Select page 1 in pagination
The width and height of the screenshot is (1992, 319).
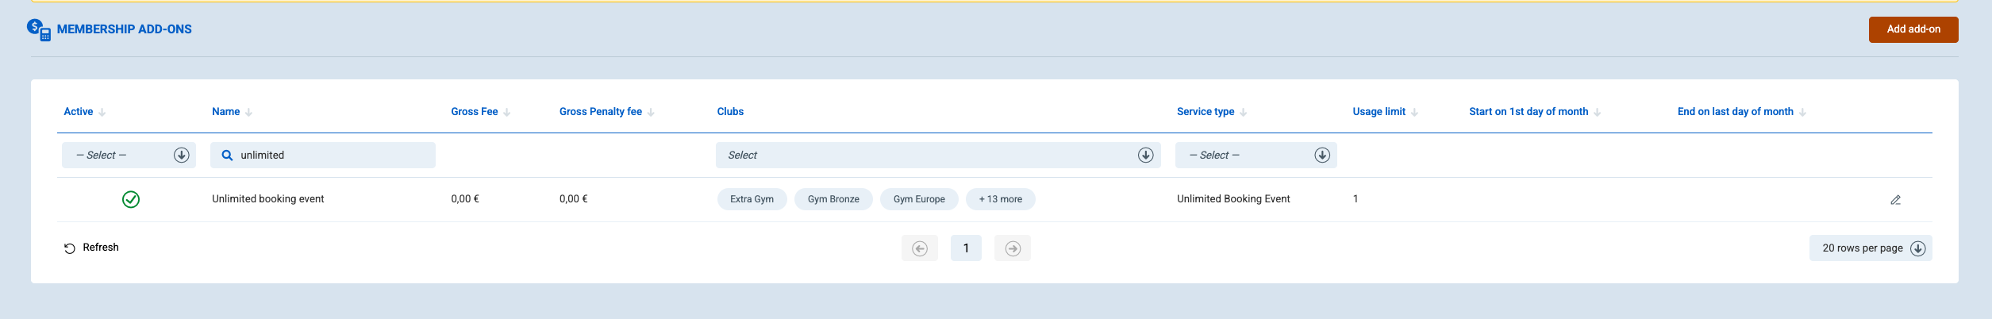pos(966,248)
